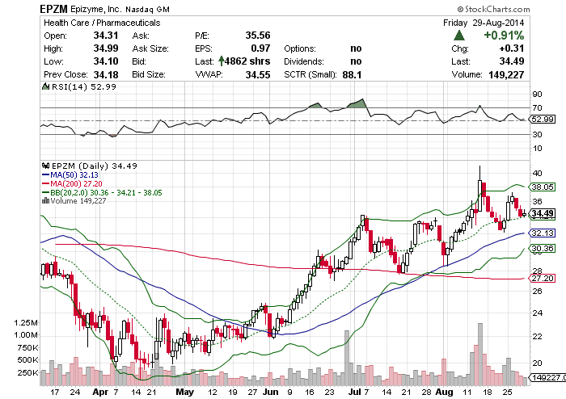Viewport: 566px width, 399px height.
Task: Click the Nasdaq GM exchange label
Action: (x=148, y=10)
